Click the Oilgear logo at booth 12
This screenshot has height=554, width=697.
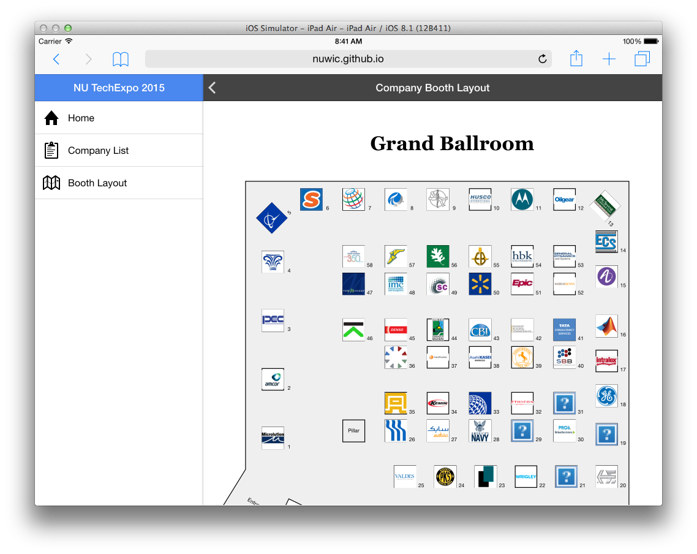point(565,199)
